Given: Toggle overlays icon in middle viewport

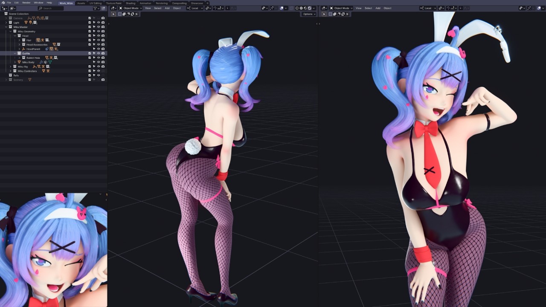Looking at the screenshot, I should coord(282,8).
